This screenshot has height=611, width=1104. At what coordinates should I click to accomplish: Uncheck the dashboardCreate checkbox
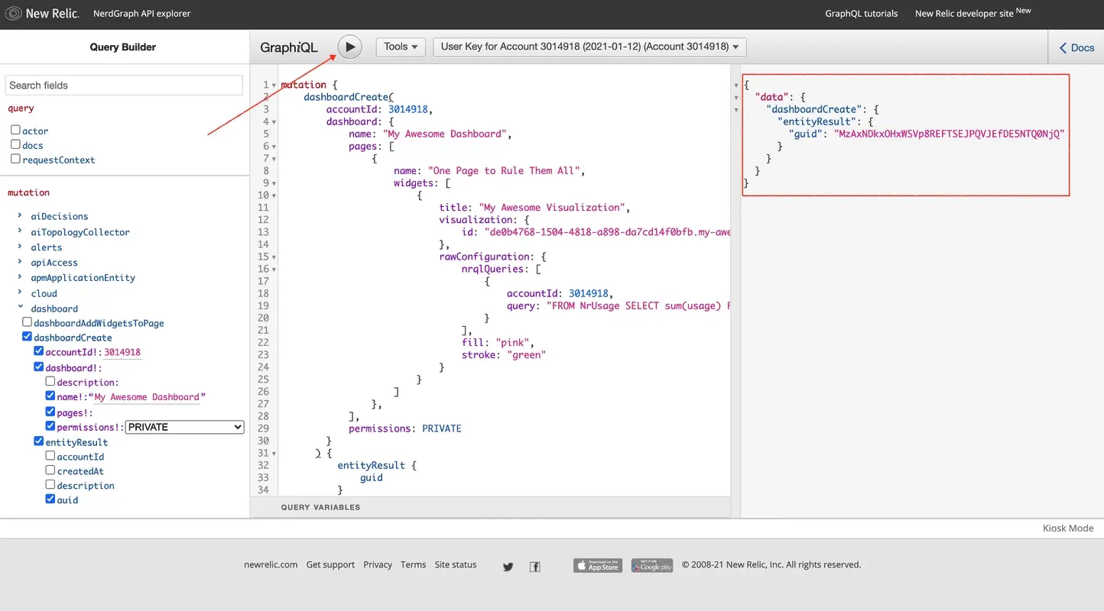coord(28,337)
